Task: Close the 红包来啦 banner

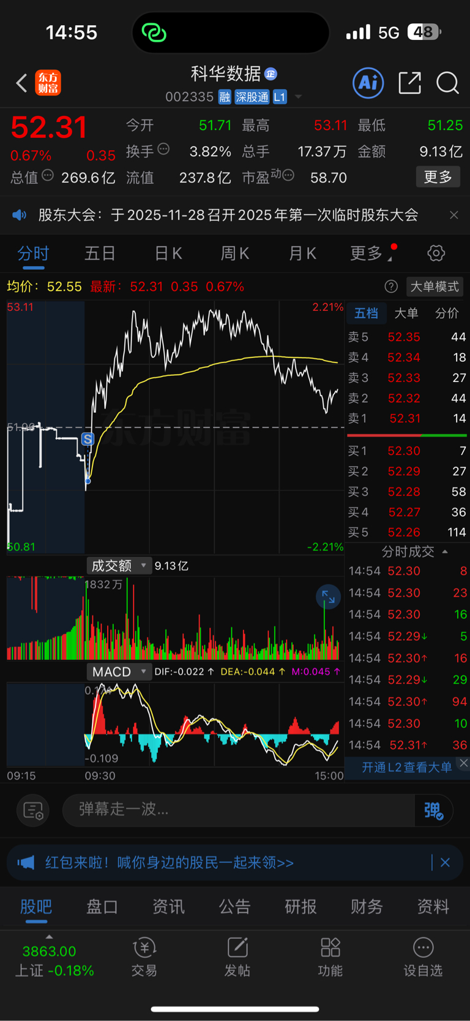Action: (445, 863)
